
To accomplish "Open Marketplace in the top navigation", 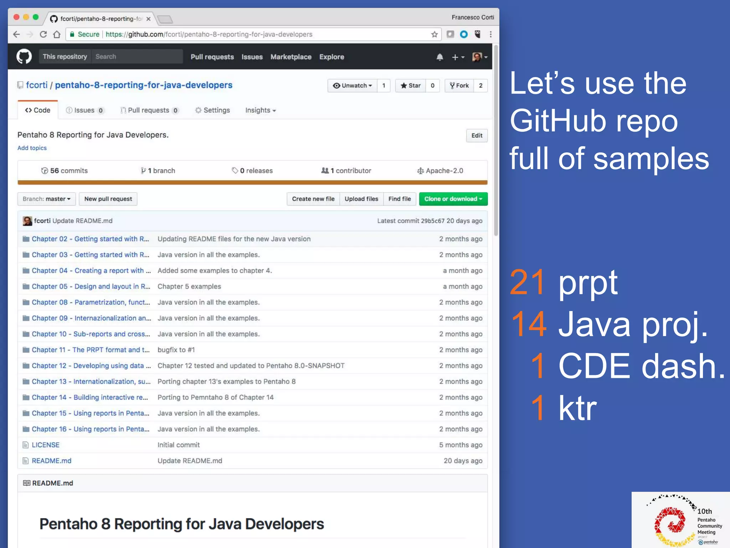I will pyautogui.click(x=291, y=57).
